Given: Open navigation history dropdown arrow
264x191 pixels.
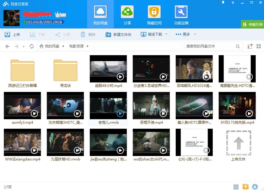Looking at the screenshot, I should click(24, 47).
